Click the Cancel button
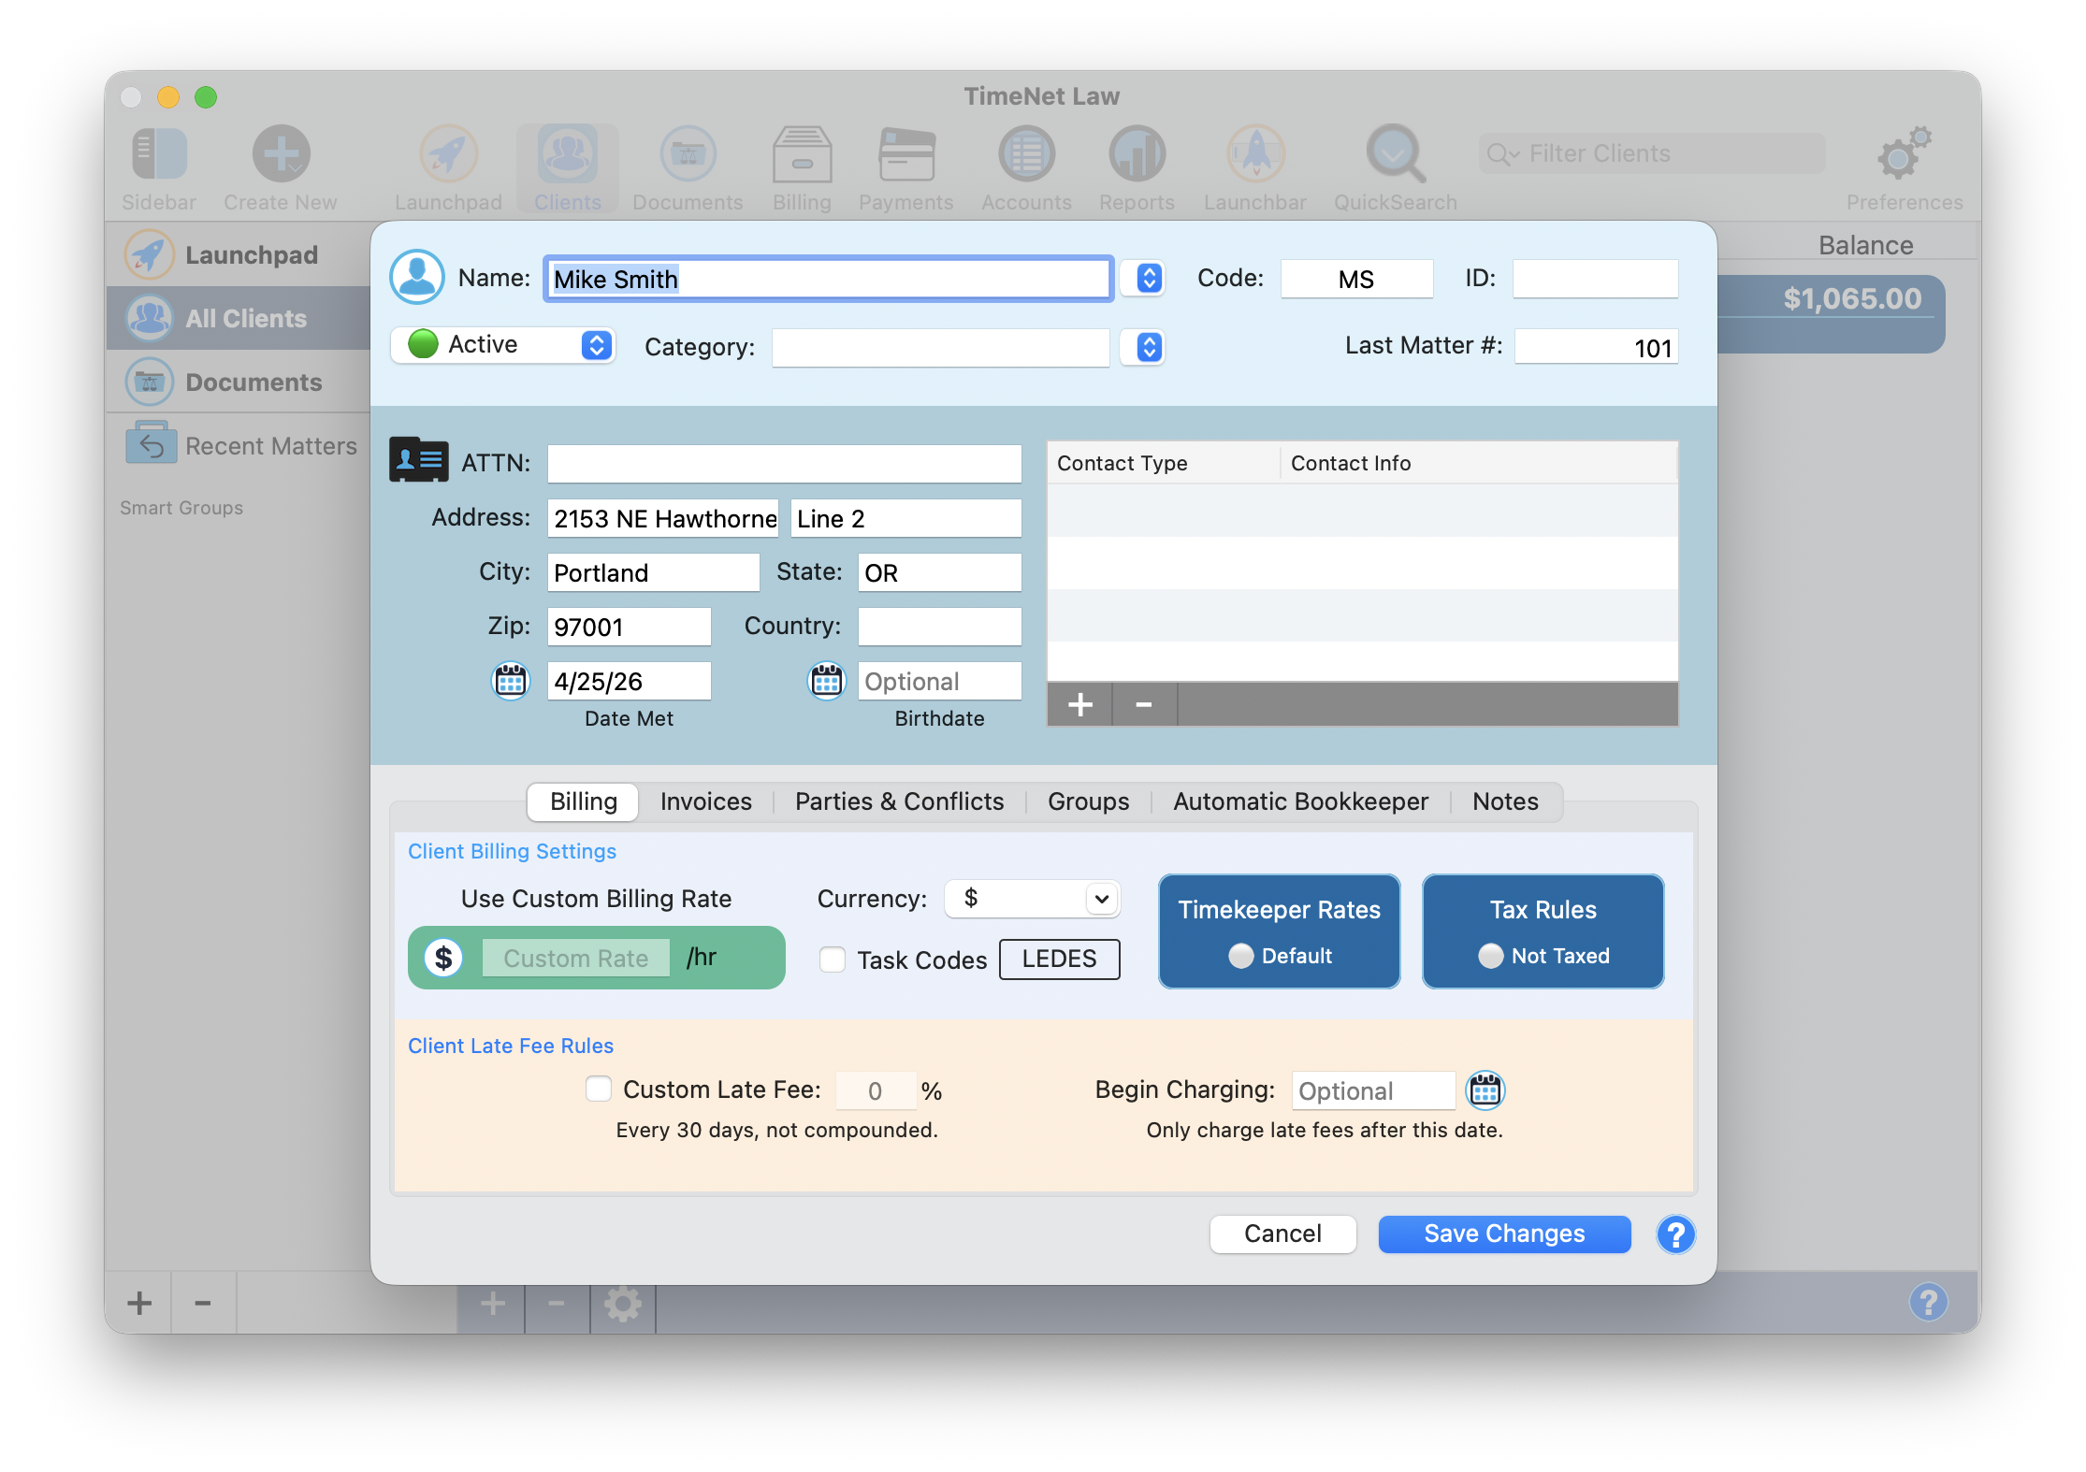Image resolution: width=2086 pixels, height=1472 pixels. point(1282,1234)
